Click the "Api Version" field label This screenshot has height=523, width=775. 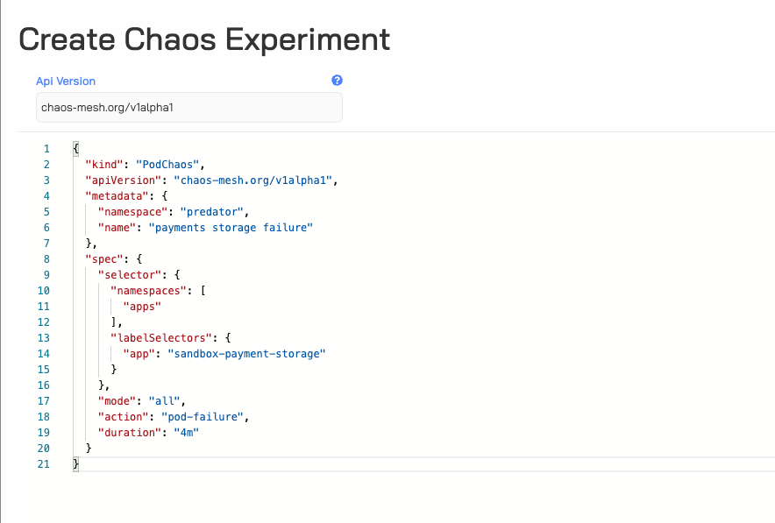point(66,81)
